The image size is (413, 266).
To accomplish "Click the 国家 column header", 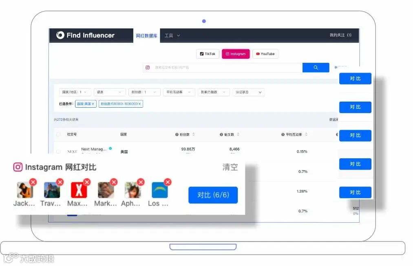I will [x=124, y=135].
